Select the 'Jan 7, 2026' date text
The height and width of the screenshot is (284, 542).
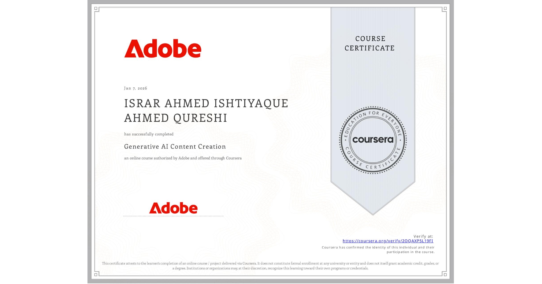(x=135, y=88)
